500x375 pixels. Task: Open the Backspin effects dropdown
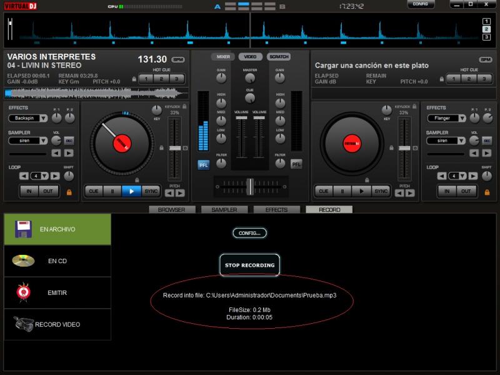[44, 118]
